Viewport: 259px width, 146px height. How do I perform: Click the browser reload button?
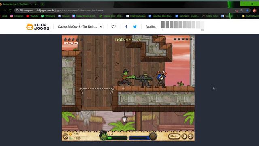click(10, 10)
